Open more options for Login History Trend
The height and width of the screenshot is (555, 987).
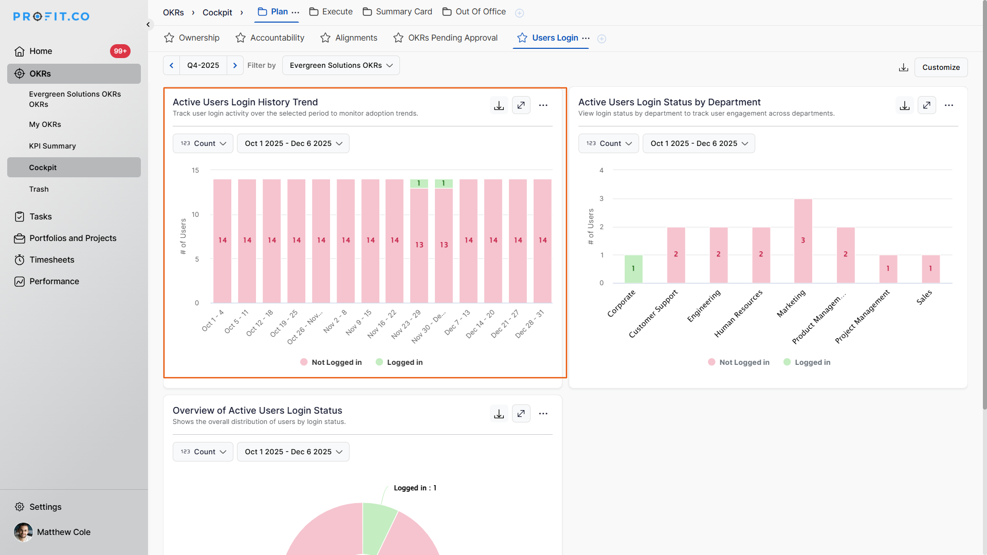coord(543,105)
